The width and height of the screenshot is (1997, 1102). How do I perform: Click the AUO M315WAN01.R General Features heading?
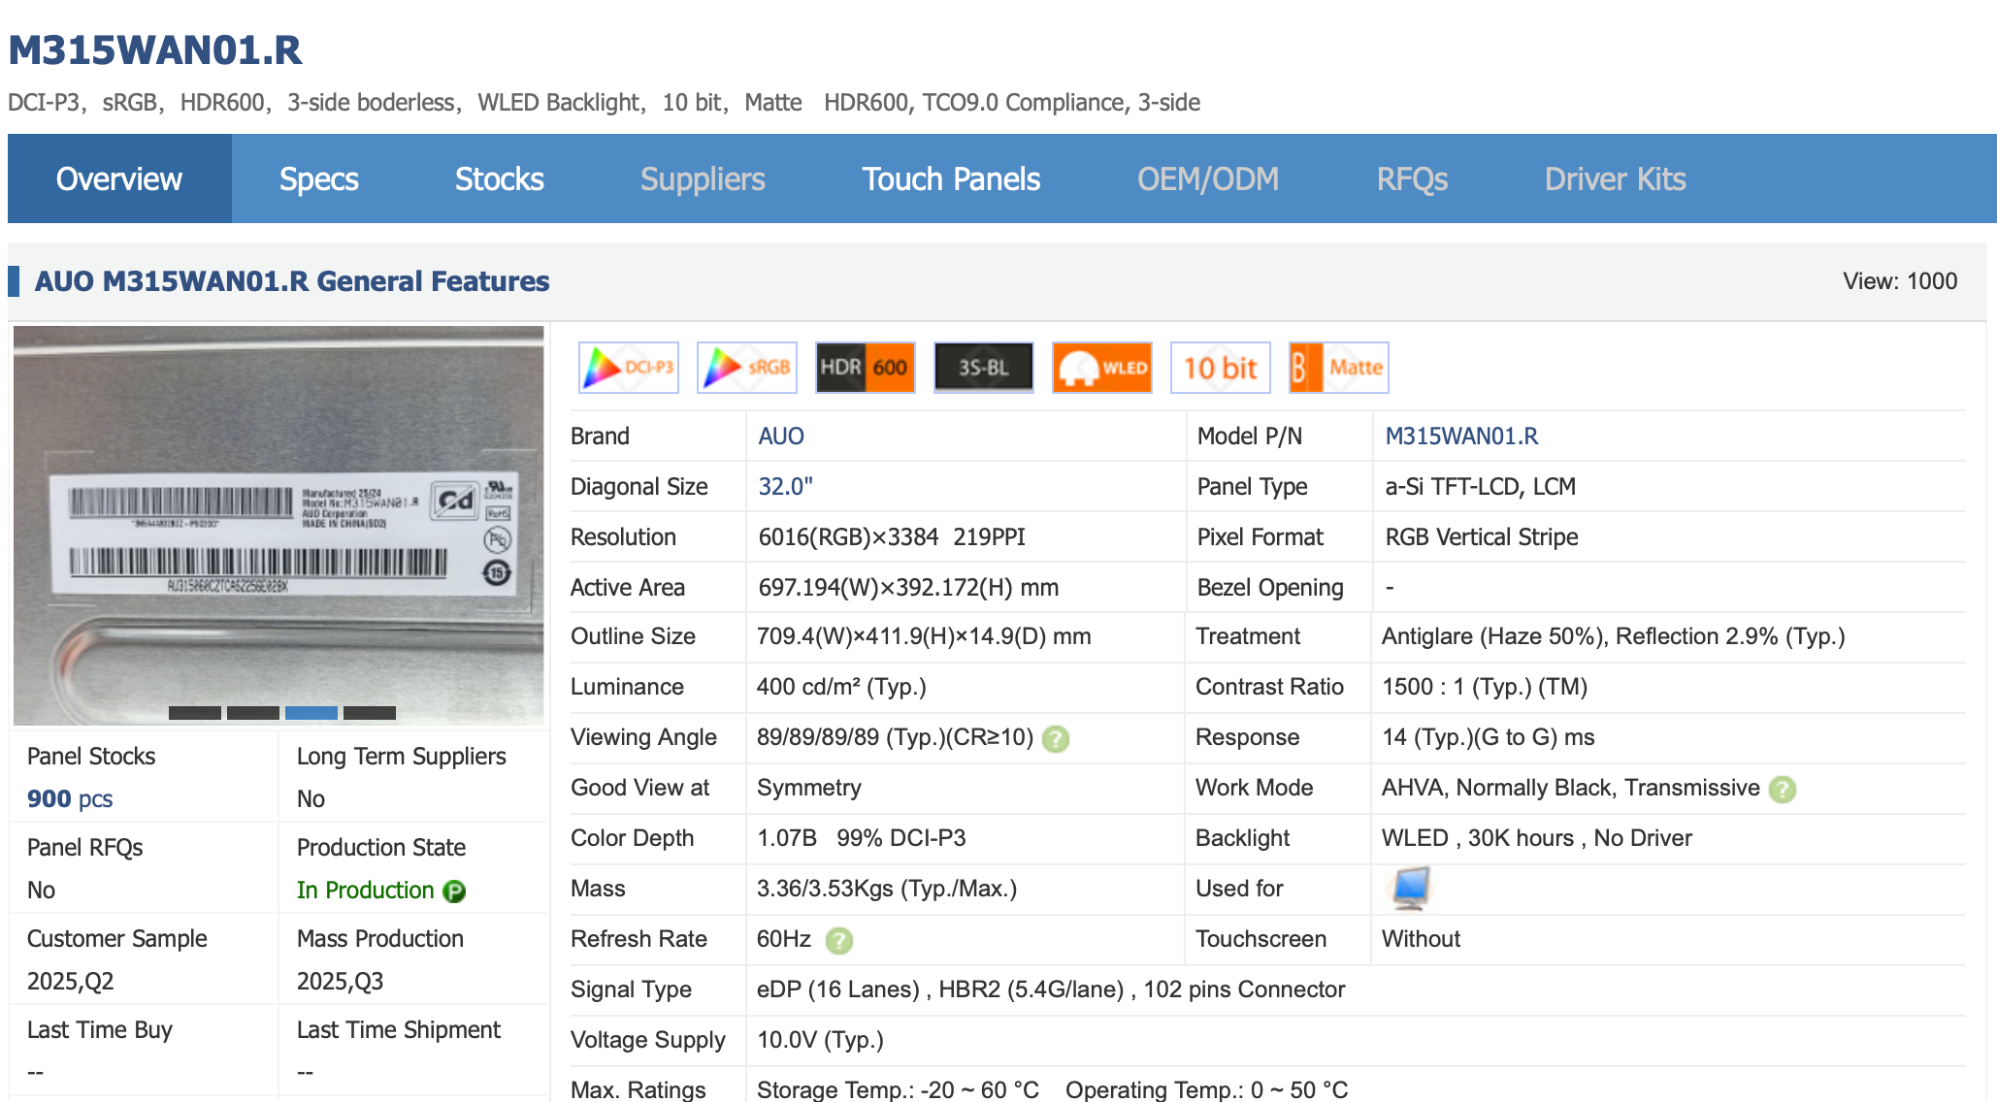(292, 281)
